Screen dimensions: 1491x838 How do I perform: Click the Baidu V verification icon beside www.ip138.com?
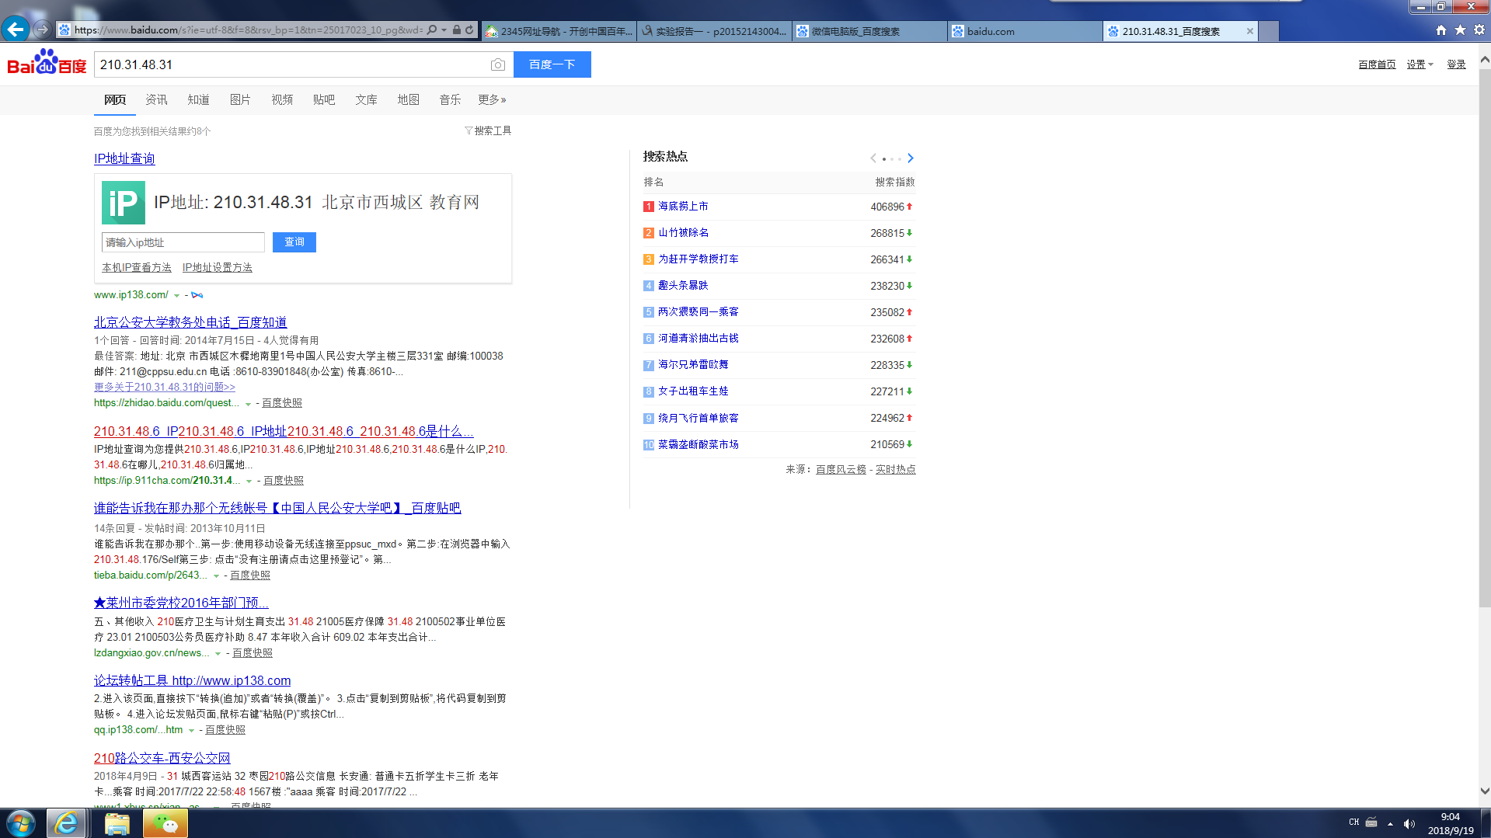pos(197,295)
